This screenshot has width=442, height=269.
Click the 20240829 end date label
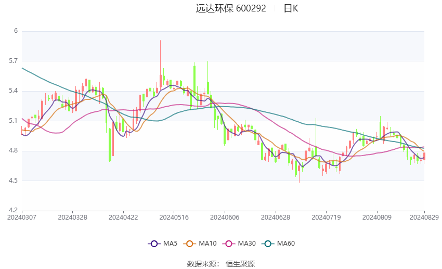click(423, 216)
